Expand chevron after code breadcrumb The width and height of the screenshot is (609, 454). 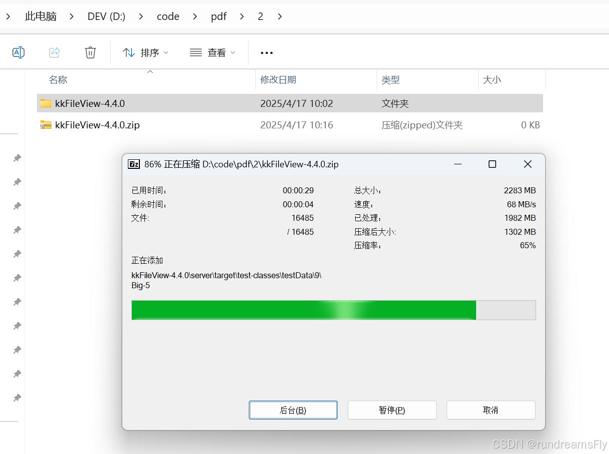[195, 16]
